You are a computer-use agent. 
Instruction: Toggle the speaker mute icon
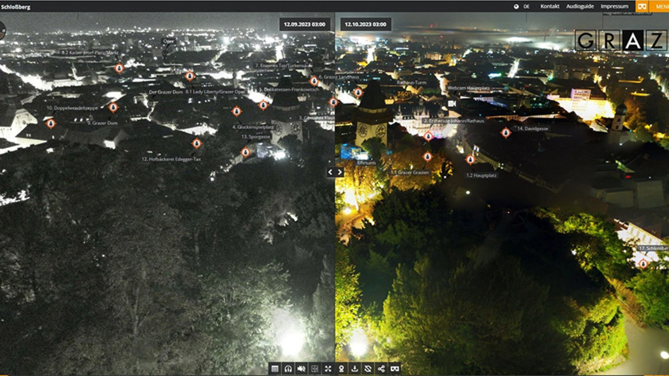point(301,369)
